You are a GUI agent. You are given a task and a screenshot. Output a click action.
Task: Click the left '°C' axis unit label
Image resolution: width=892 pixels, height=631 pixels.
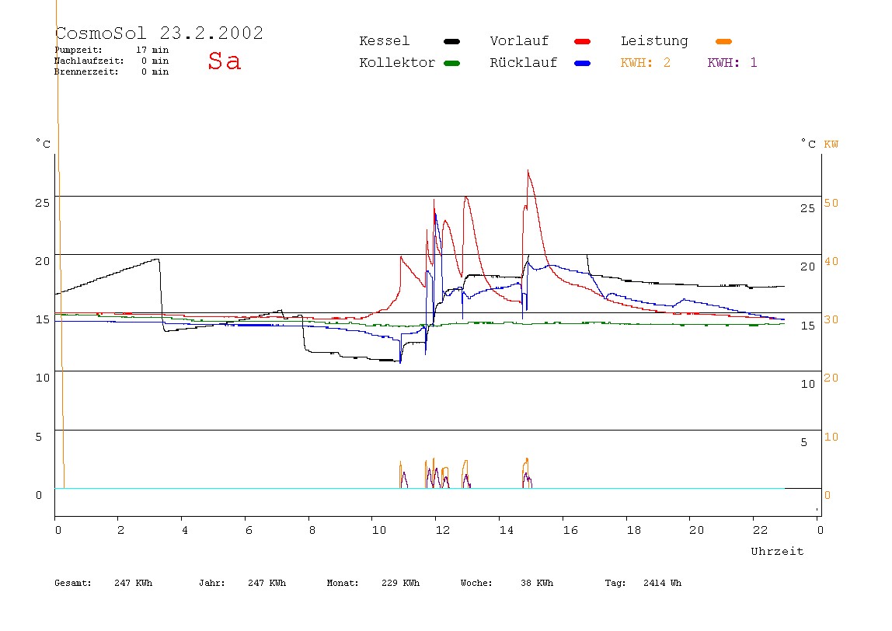pyautogui.click(x=44, y=144)
